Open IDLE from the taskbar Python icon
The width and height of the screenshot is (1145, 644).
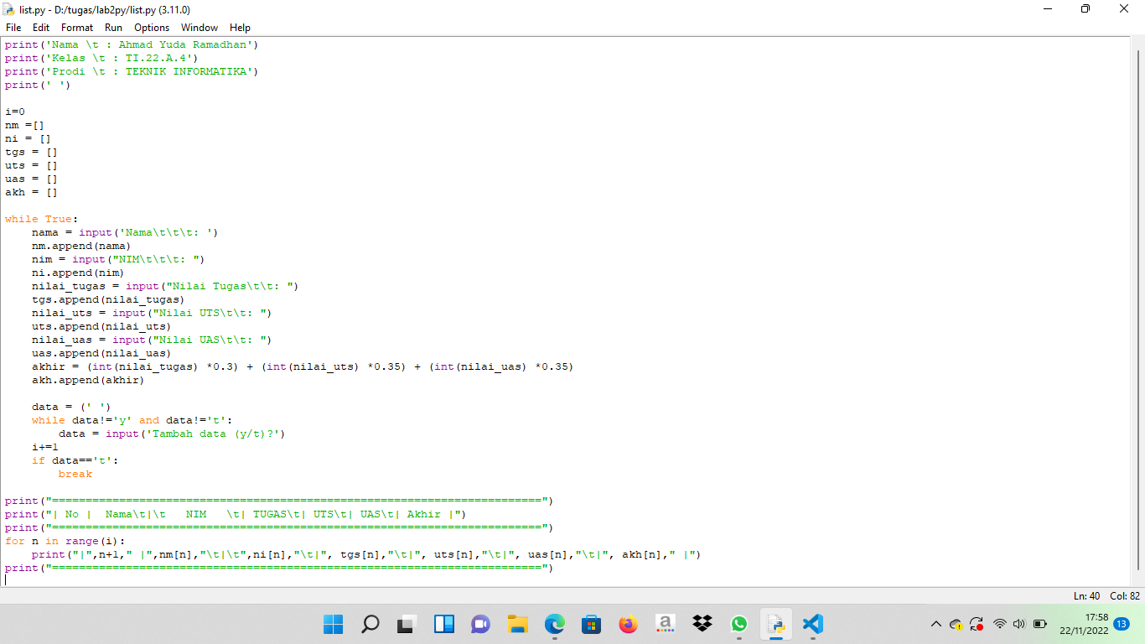(775, 624)
